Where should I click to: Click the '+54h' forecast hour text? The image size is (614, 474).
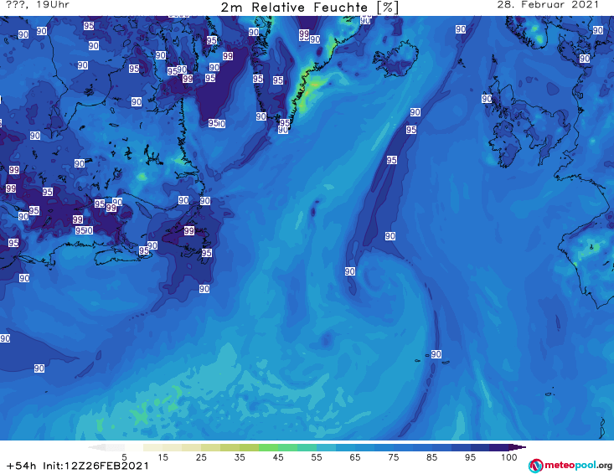(21, 466)
